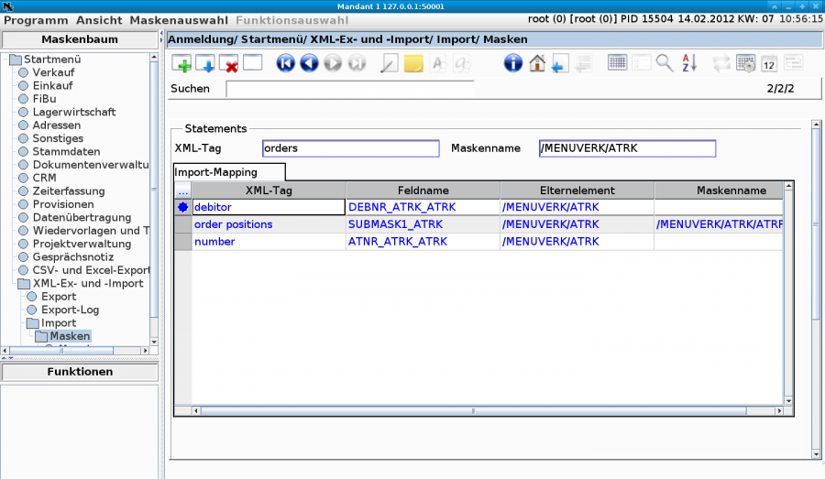The height and width of the screenshot is (479, 825).
Task: Jump to the last record
Action: [357, 63]
